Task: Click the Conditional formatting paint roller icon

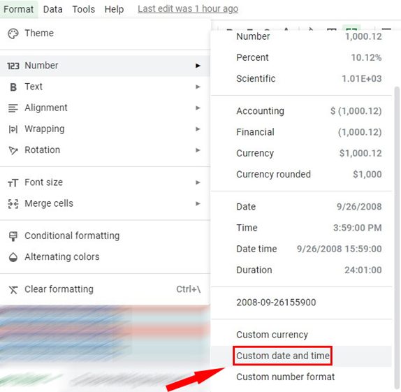Action: point(13,236)
